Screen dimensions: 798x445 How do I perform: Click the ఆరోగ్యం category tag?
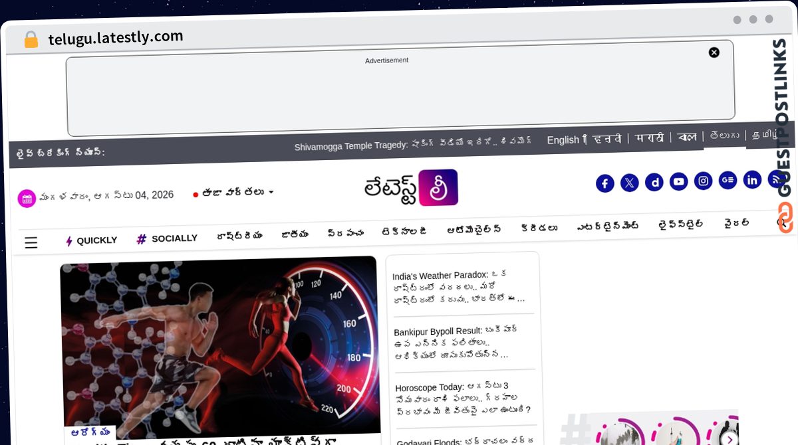click(90, 432)
